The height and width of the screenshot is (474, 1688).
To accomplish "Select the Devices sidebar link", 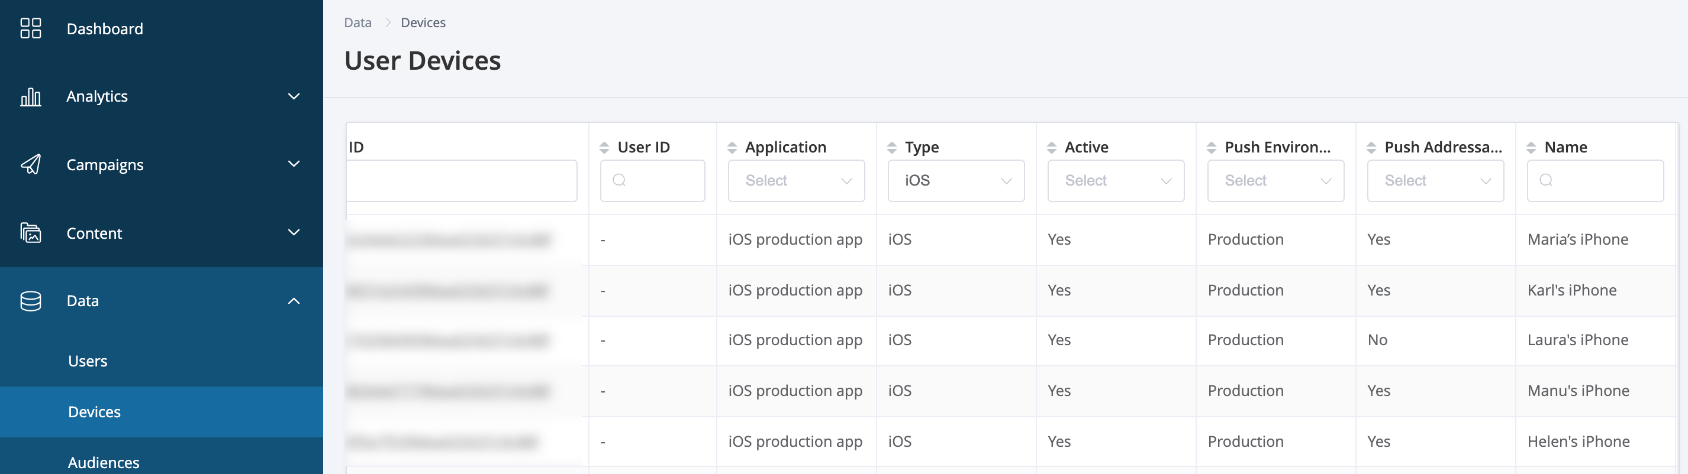I will (94, 412).
